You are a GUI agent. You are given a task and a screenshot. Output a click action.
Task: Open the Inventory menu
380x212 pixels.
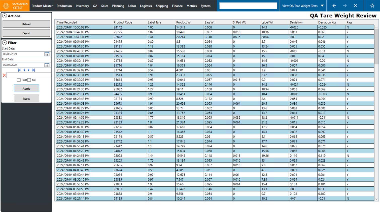click(x=82, y=6)
